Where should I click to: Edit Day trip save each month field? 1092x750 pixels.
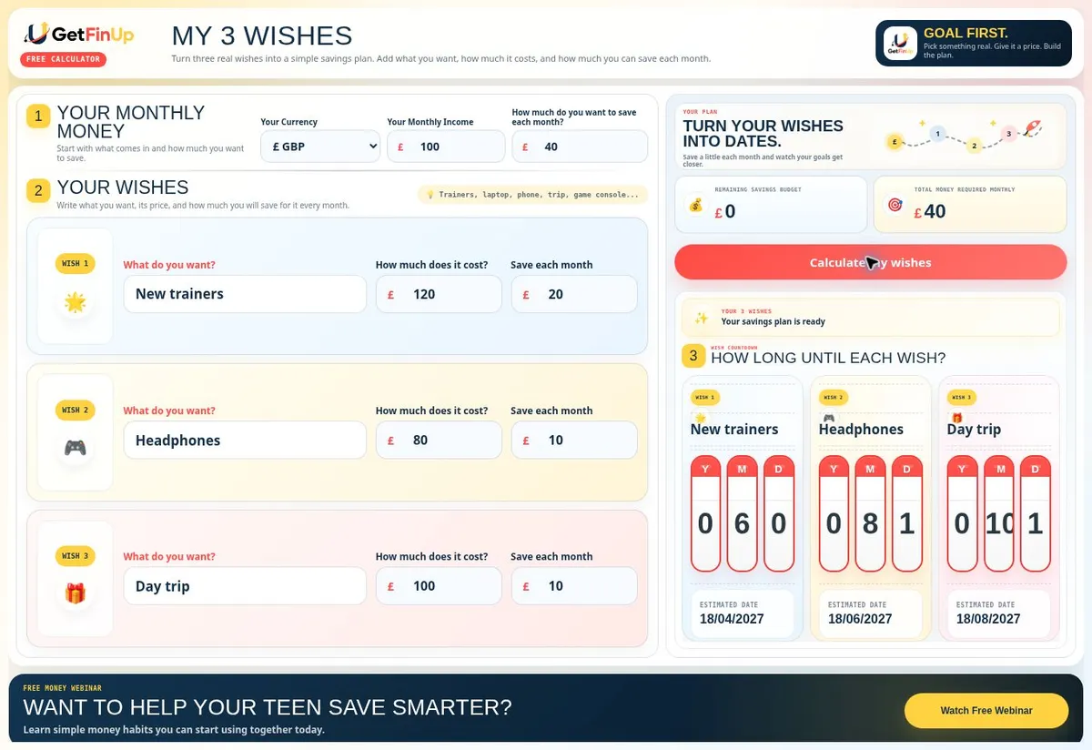tap(573, 586)
